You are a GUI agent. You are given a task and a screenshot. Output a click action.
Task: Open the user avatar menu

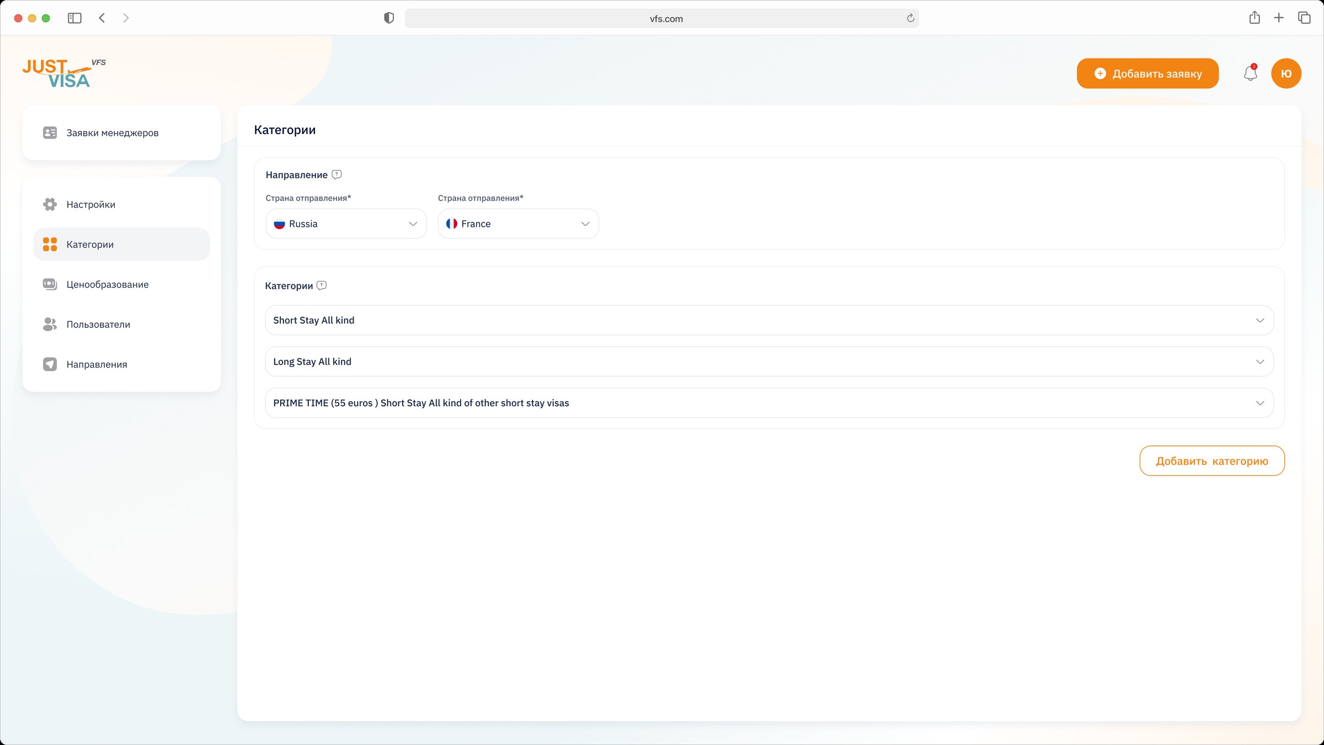tap(1286, 73)
